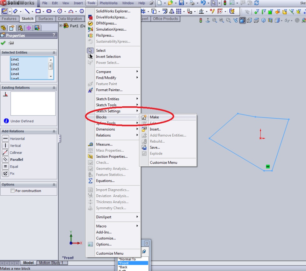The height and width of the screenshot is (271, 306).
Task: Click SolidWorks Explorer... in Tools menu
Action: tap(113, 11)
